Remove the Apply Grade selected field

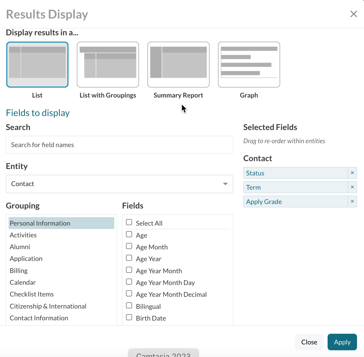[352, 201]
